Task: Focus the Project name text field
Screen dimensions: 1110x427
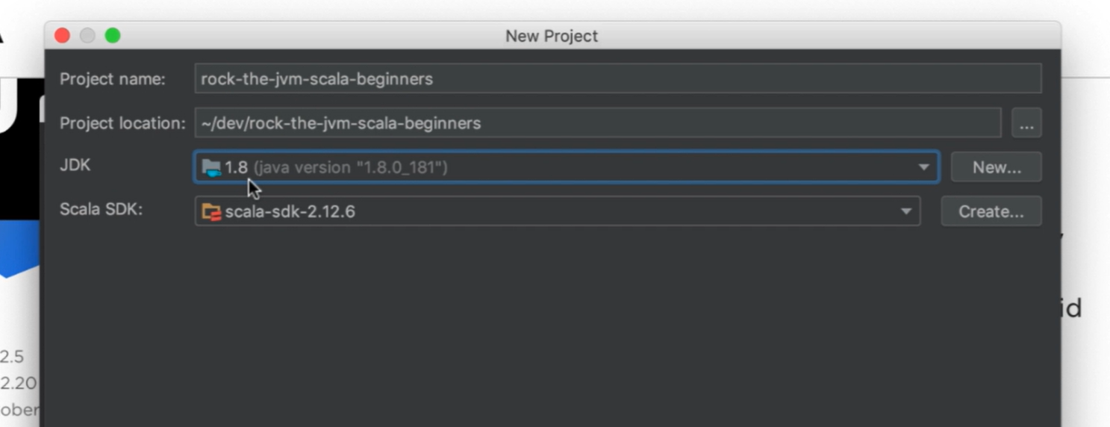Action: tap(618, 79)
